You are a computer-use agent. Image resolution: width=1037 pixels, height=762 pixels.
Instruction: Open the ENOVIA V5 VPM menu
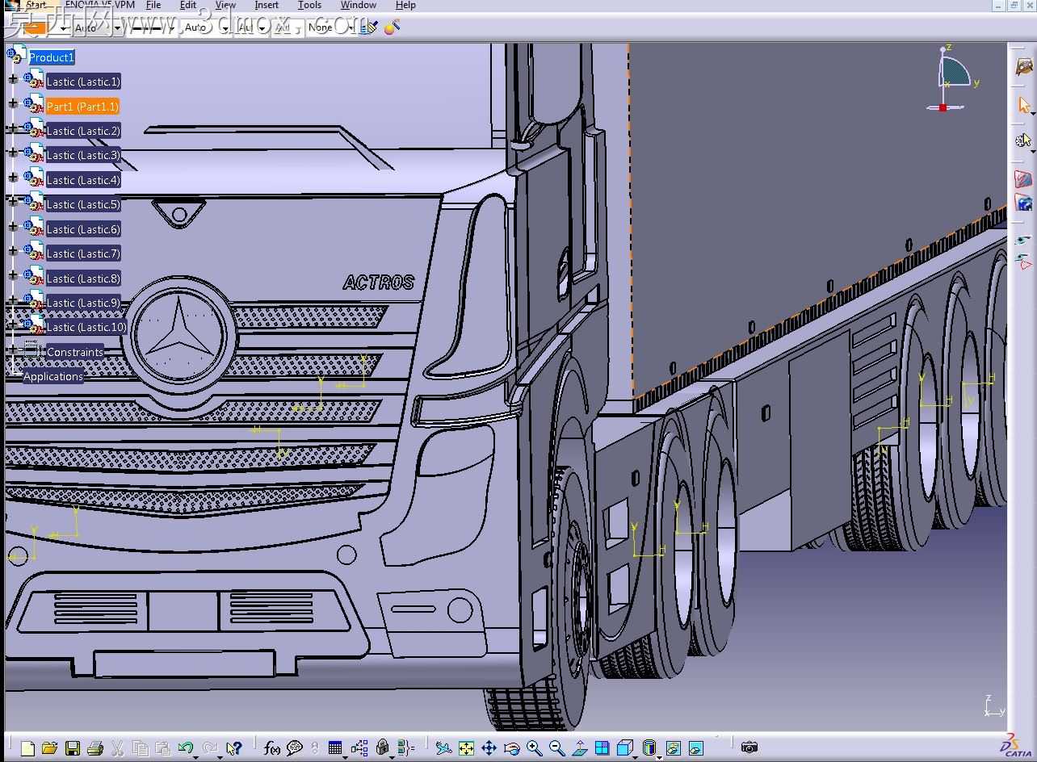click(100, 5)
